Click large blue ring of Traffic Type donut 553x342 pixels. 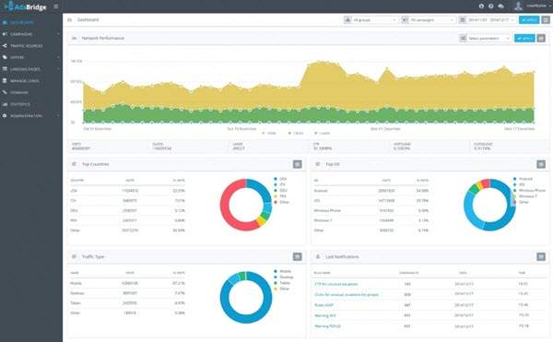click(246, 319)
